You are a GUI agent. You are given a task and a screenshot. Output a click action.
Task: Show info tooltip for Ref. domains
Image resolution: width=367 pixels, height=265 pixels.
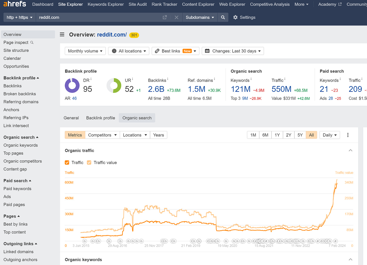click(215, 79)
